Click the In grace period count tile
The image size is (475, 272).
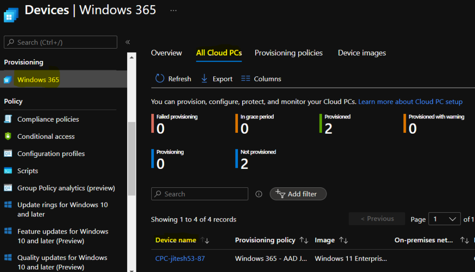point(255,124)
